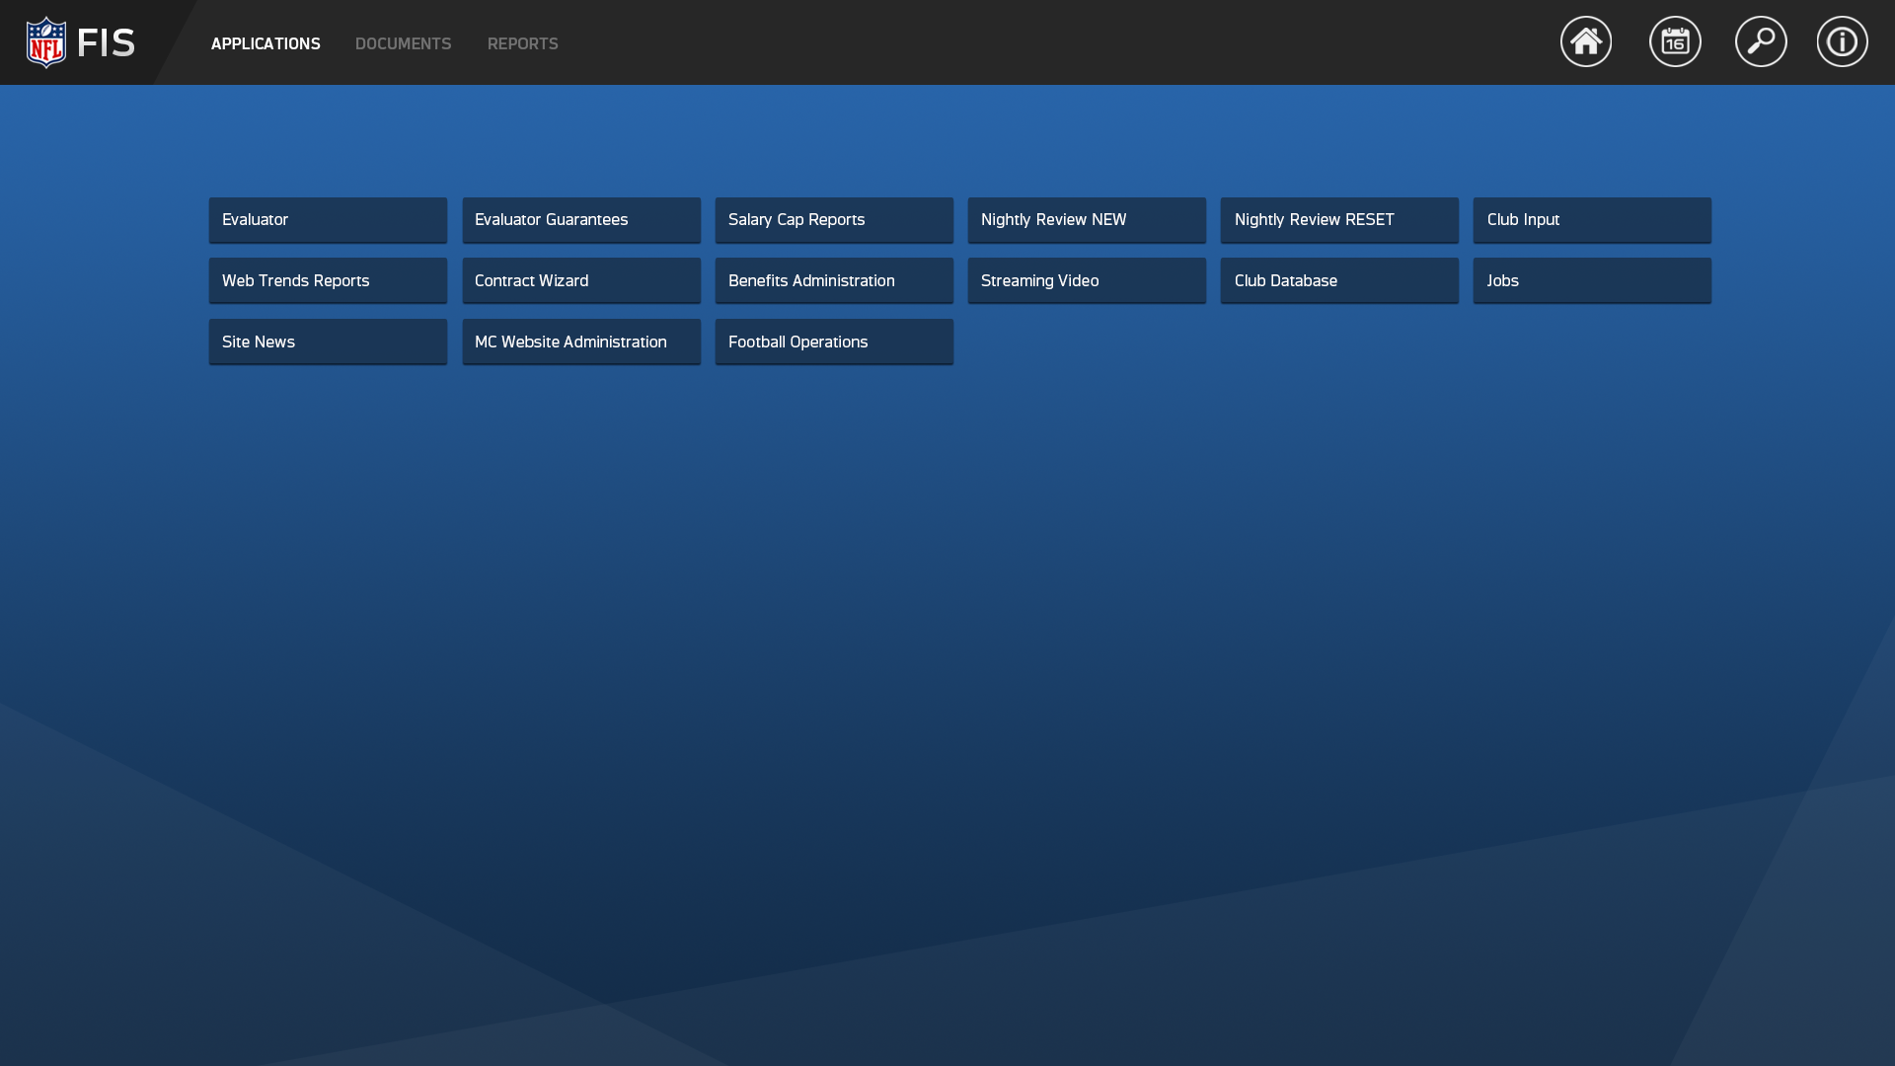Click the search magnifier icon
This screenshot has height=1066, width=1895.
(x=1761, y=41)
